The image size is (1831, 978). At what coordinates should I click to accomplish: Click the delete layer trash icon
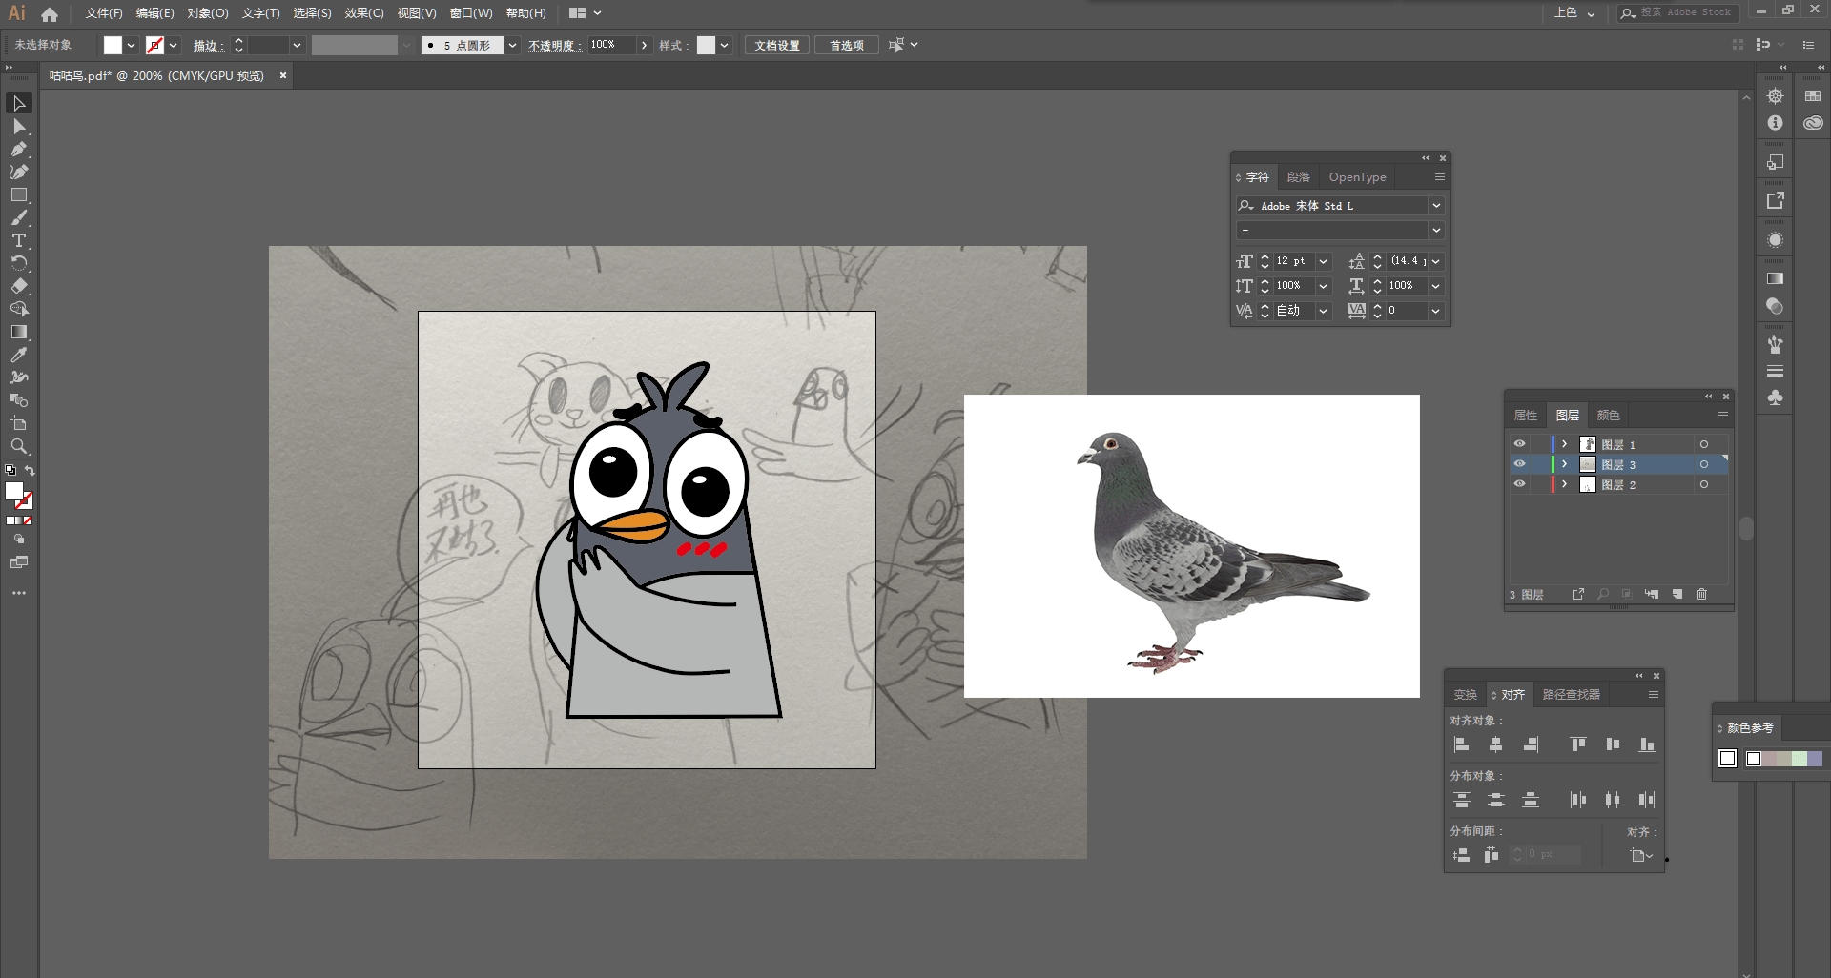[x=1701, y=594]
